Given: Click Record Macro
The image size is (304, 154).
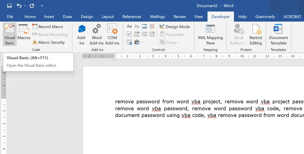Looking at the screenshot, I should pos(48,27).
